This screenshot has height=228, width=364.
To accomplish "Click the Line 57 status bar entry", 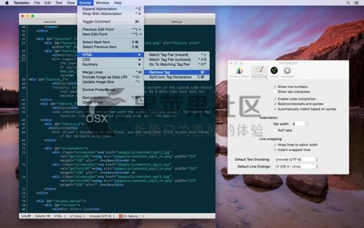I will click(26, 216).
